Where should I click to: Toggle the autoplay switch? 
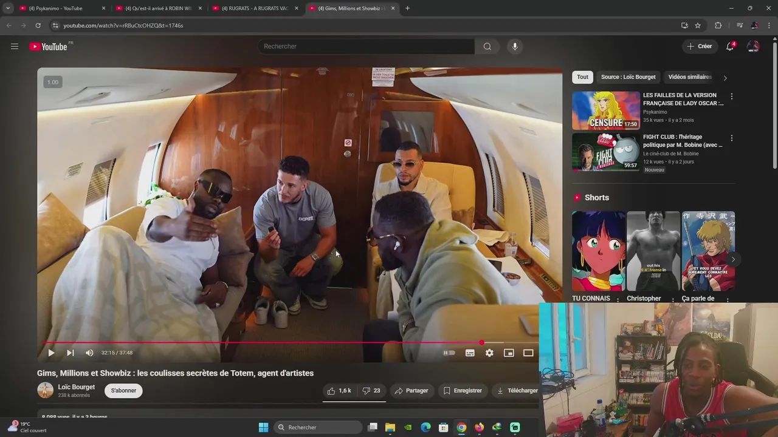tap(449, 353)
